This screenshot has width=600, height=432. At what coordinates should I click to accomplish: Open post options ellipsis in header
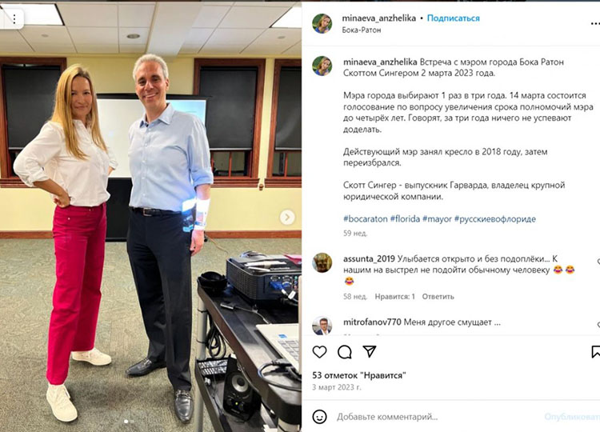coord(595,24)
